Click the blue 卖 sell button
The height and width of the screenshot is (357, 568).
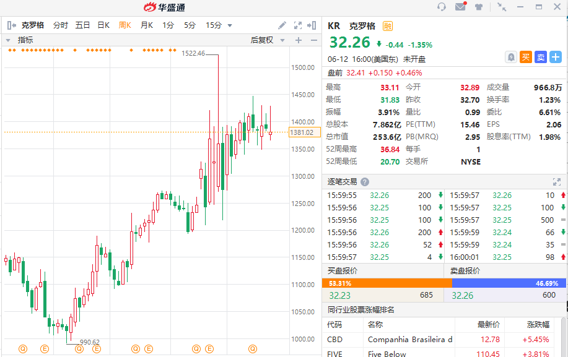(x=541, y=57)
